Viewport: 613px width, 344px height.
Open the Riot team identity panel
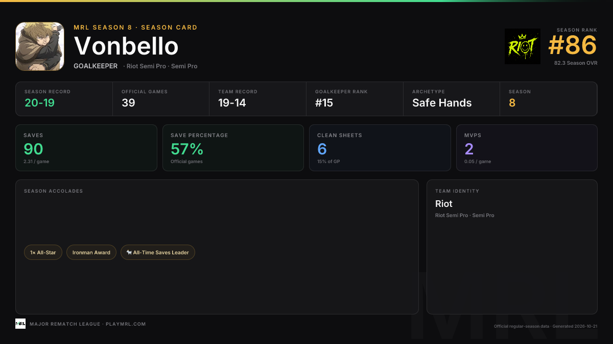[x=512, y=247]
